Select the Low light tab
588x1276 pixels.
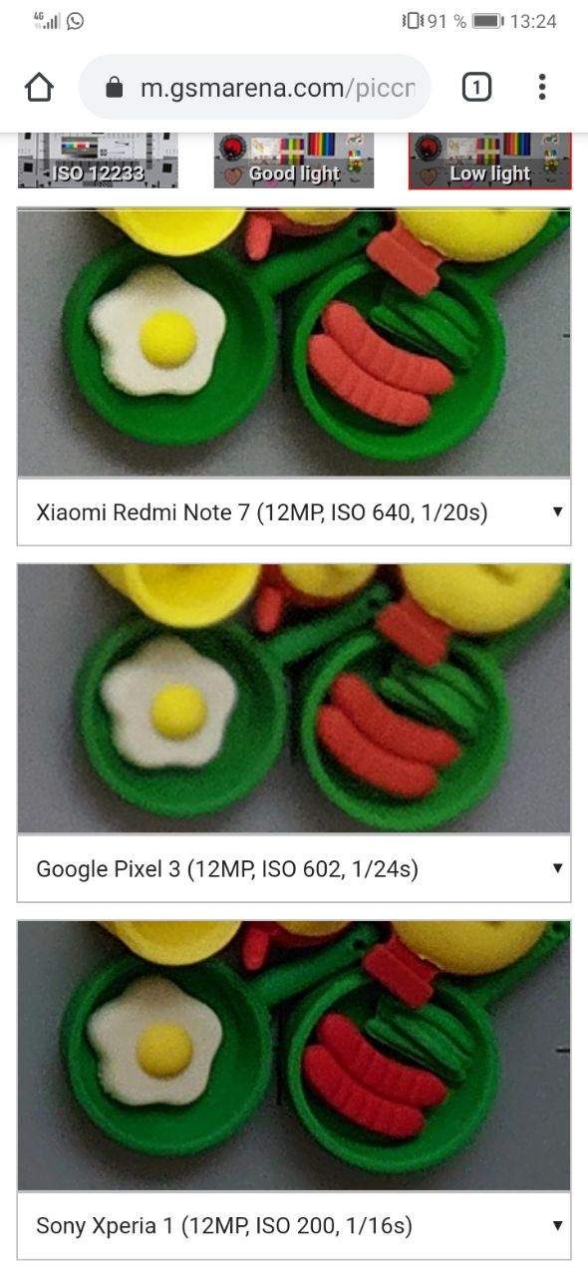489,160
